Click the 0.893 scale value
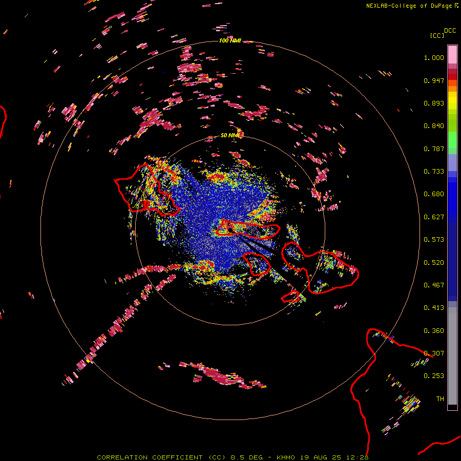 tap(434, 103)
